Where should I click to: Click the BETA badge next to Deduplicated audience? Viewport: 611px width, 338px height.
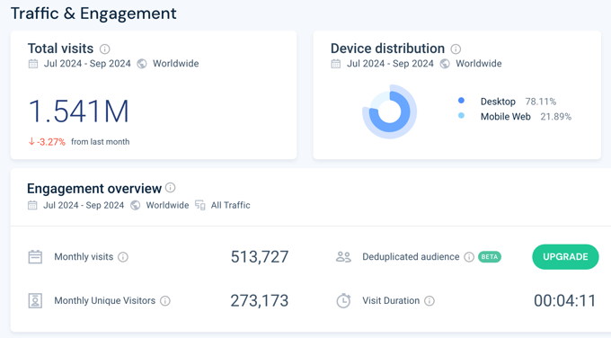(490, 257)
